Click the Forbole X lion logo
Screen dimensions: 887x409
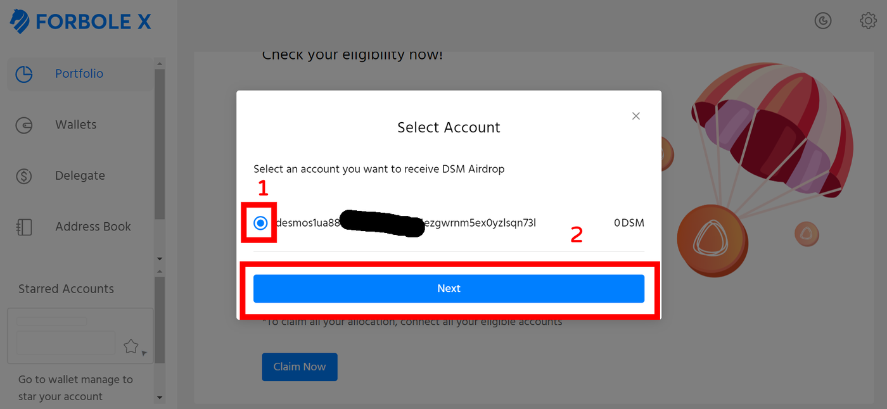point(20,22)
